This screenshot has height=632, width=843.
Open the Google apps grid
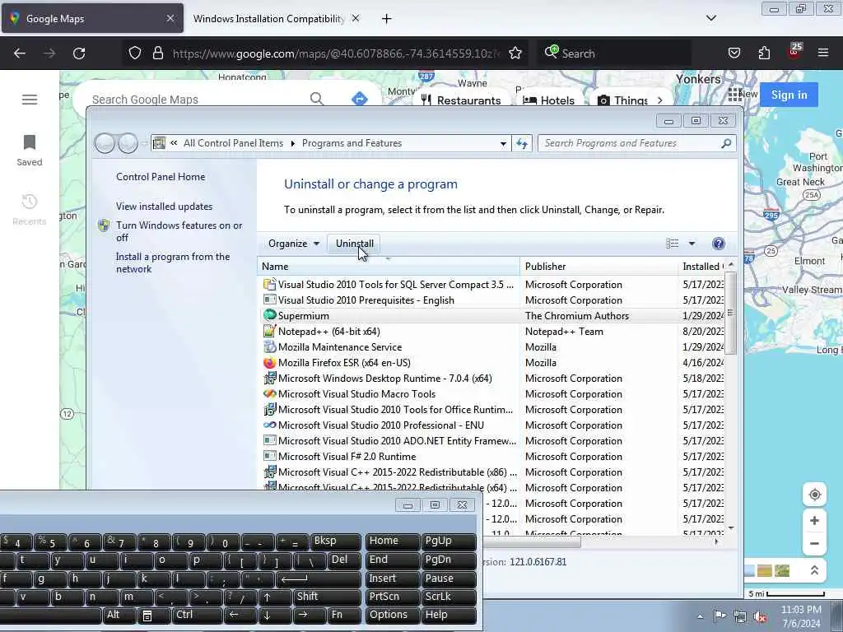pos(734,95)
